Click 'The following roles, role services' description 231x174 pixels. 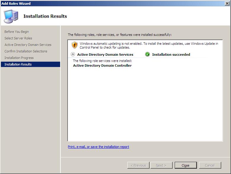pos(120,35)
